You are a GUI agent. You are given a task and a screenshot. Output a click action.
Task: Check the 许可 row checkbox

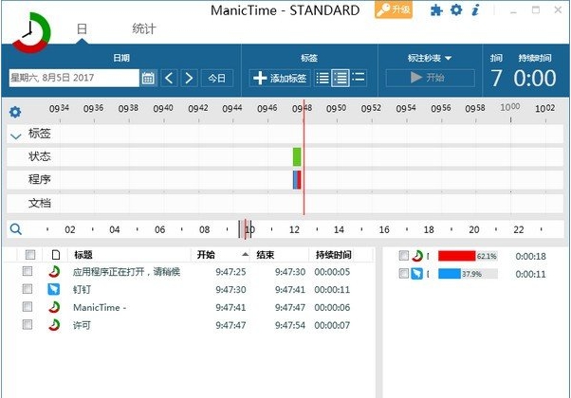pos(28,324)
